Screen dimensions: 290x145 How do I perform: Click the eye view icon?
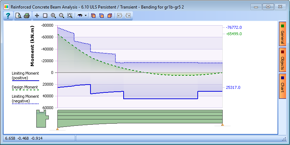[80, 16]
